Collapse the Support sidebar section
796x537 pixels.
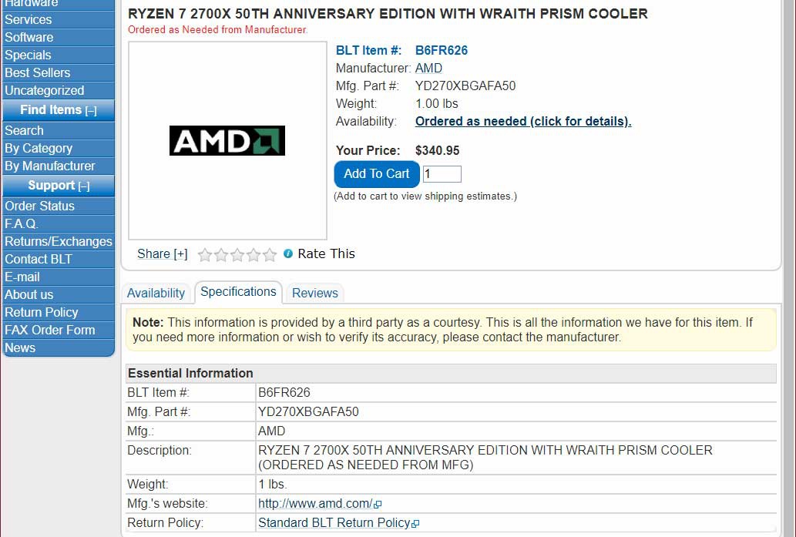point(84,186)
